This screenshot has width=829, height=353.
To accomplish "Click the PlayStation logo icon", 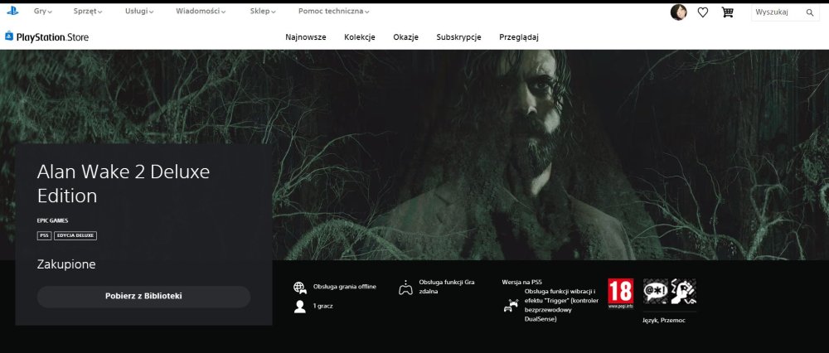I will point(12,11).
